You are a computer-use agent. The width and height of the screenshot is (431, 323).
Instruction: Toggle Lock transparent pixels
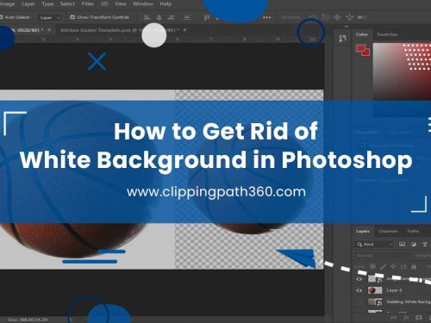pos(372,267)
